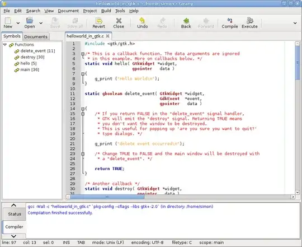Click the Functions group icon in the symbols tree
Screen dimensions: 302x247
[x=11, y=45]
